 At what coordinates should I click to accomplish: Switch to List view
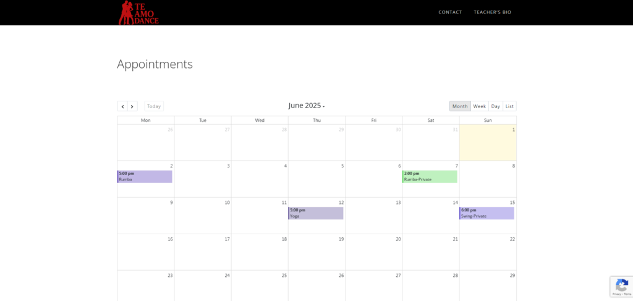509,106
